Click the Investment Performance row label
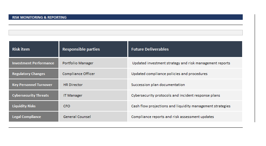Screen dimensions: 266x146 34,63
